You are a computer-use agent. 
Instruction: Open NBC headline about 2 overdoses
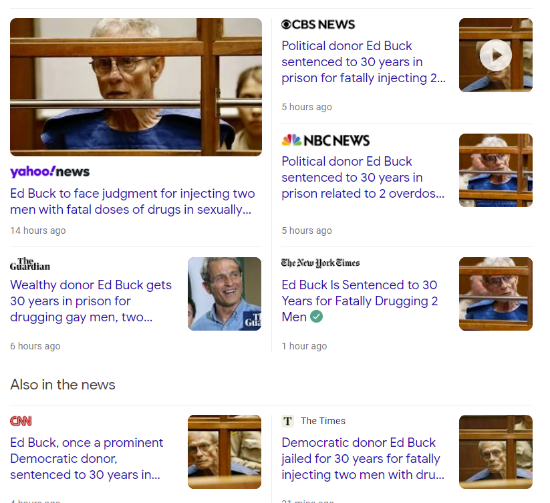click(363, 178)
